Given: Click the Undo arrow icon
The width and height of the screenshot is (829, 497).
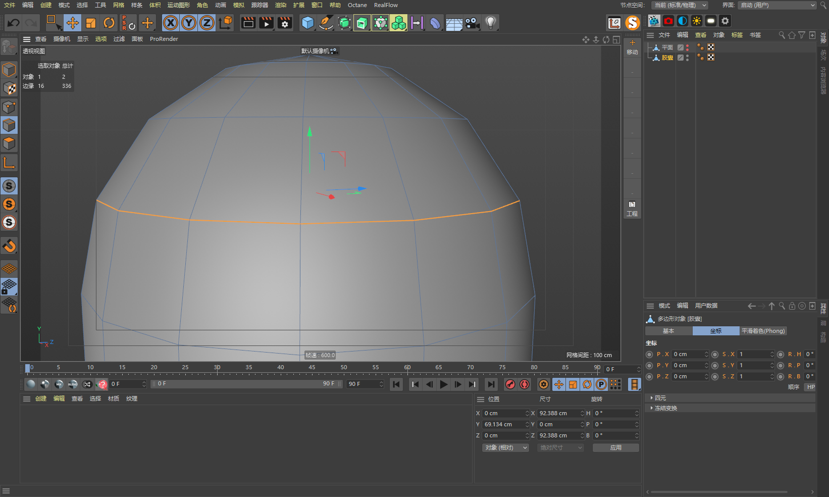Looking at the screenshot, I should 14,23.
